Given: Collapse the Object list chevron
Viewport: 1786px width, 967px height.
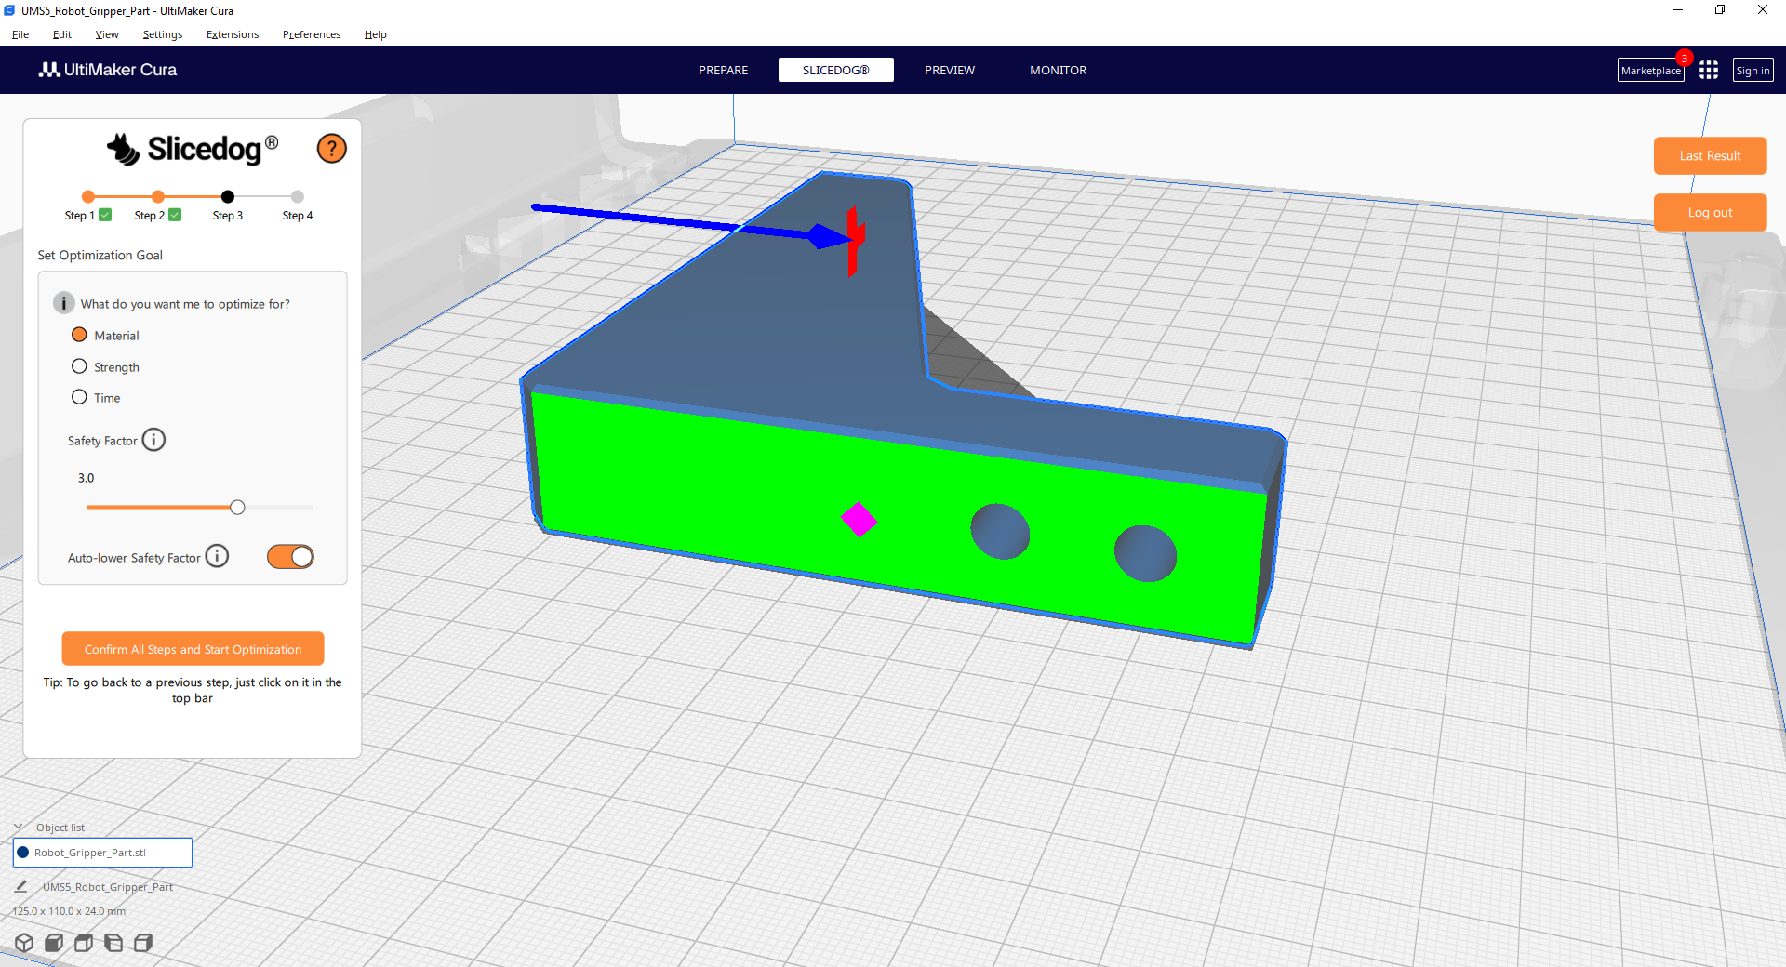Looking at the screenshot, I should click(x=18, y=827).
